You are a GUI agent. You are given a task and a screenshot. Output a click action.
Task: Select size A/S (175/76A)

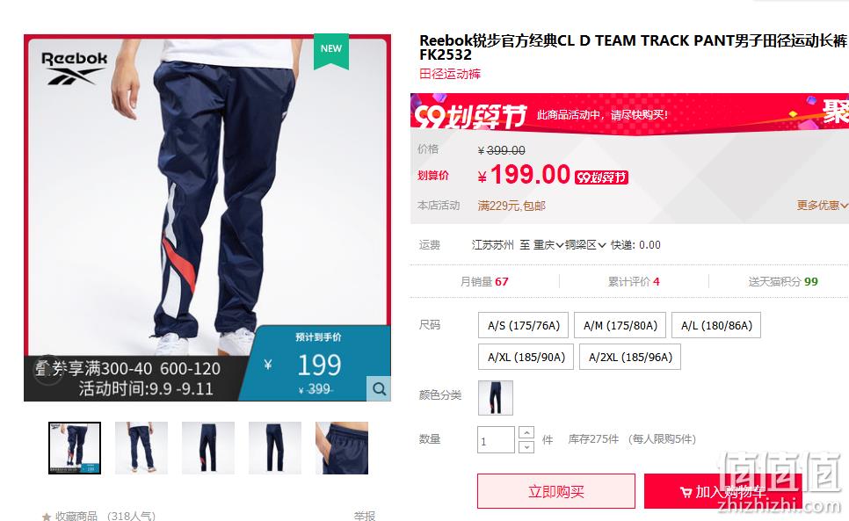pyautogui.click(x=523, y=325)
